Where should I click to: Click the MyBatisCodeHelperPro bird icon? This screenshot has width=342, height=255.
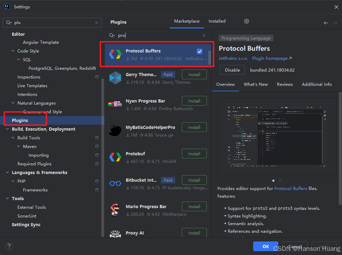click(x=115, y=131)
